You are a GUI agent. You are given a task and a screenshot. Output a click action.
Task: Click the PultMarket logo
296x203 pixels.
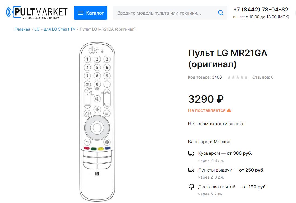pyautogui.click(x=37, y=13)
